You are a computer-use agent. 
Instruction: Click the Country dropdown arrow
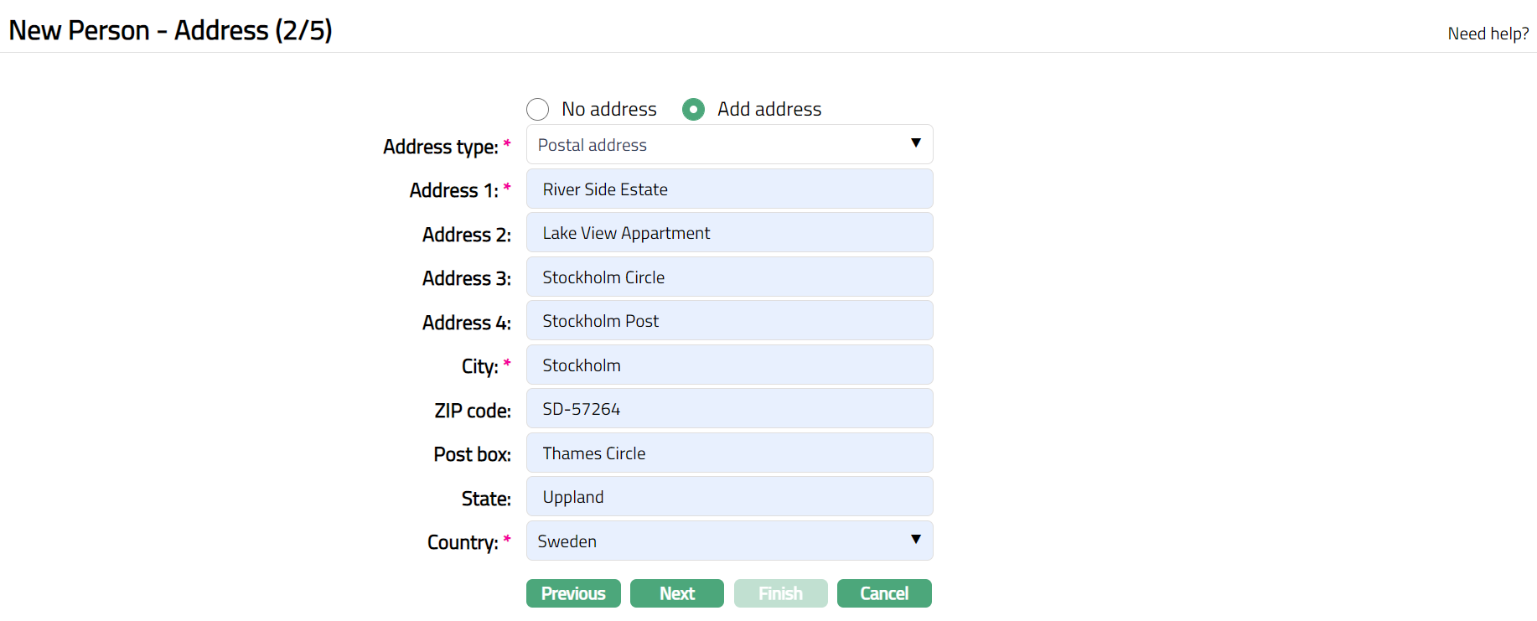pyautogui.click(x=915, y=540)
